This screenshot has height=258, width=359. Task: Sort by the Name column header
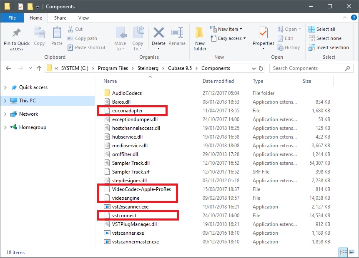coord(110,81)
